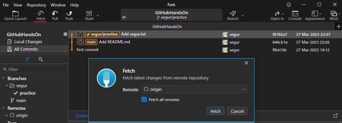
Task: Click the sidebar Filter input field
Action: click(34, 69)
